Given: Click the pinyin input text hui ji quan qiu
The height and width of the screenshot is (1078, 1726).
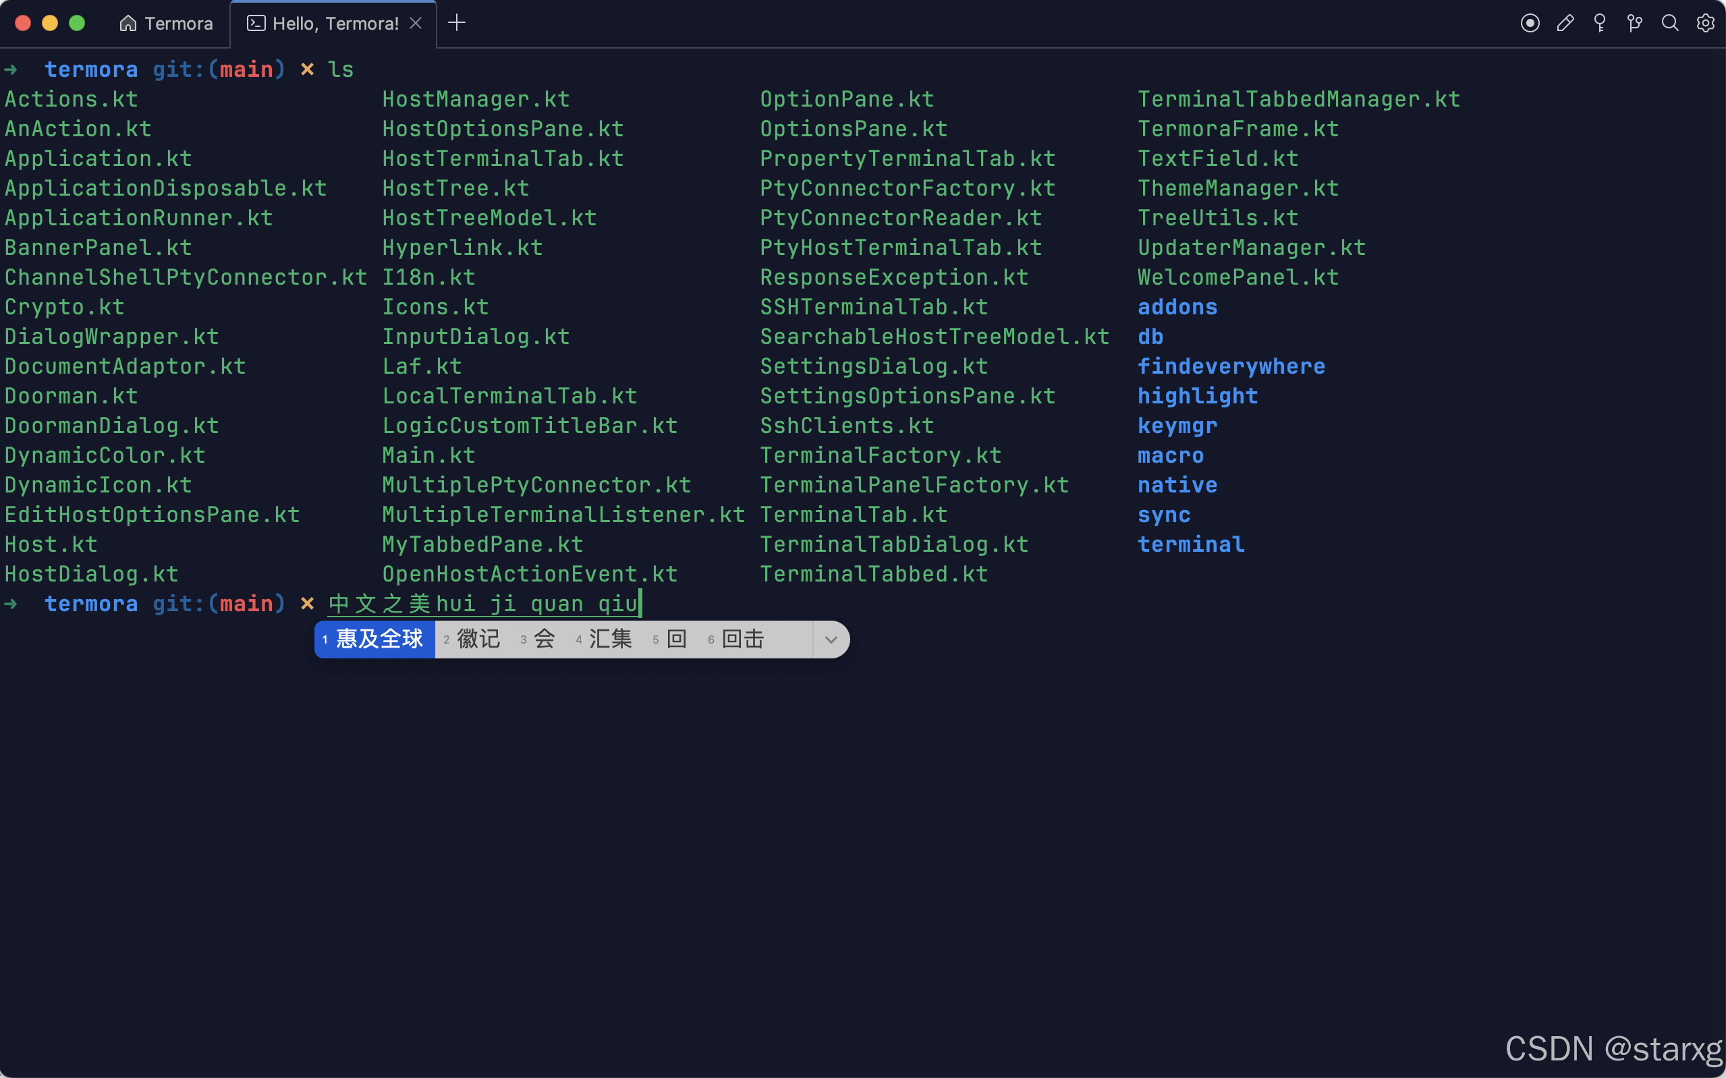Looking at the screenshot, I should pyautogui.click(x=537, y=604).
